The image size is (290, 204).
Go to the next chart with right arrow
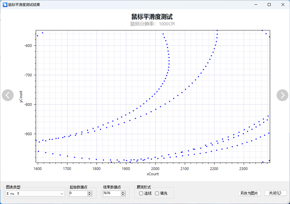coord(282,95)
